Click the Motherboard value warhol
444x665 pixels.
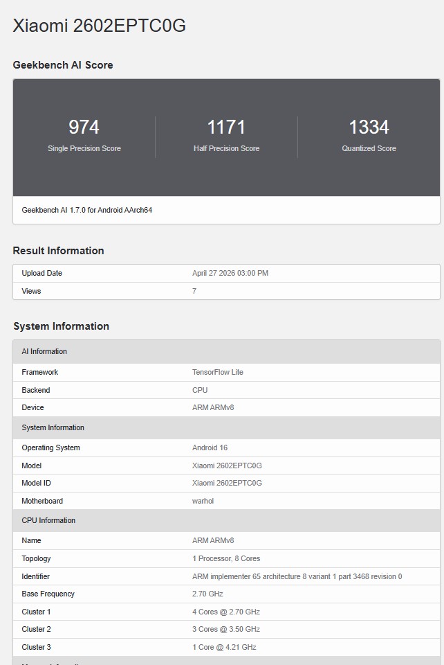pyautogui.click(x=203, y=501)
